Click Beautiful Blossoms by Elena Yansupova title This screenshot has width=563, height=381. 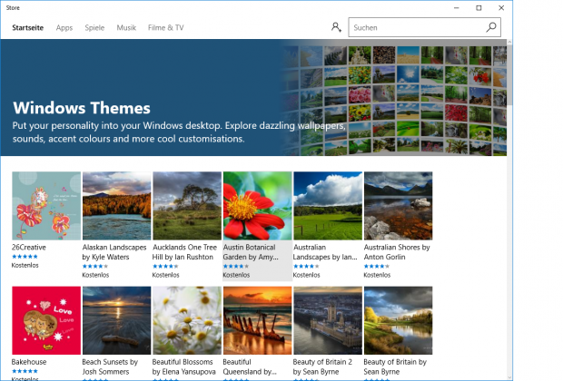point(183,366)
